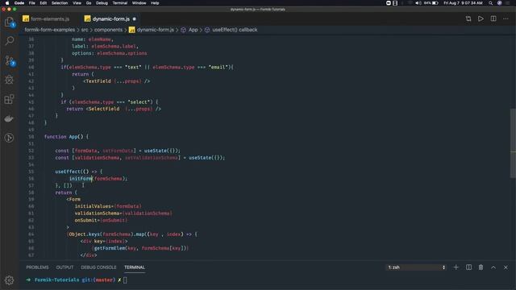Open the DEBUG CONSOLE panel tab

coord(98,267)
